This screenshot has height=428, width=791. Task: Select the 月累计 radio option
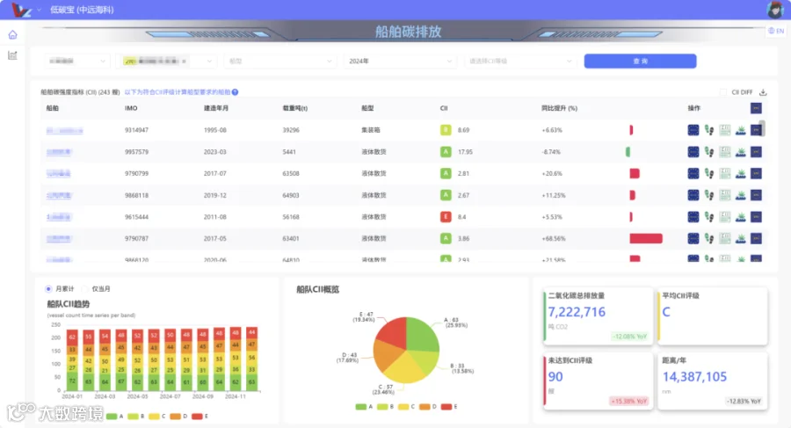(x=48, y=288)
